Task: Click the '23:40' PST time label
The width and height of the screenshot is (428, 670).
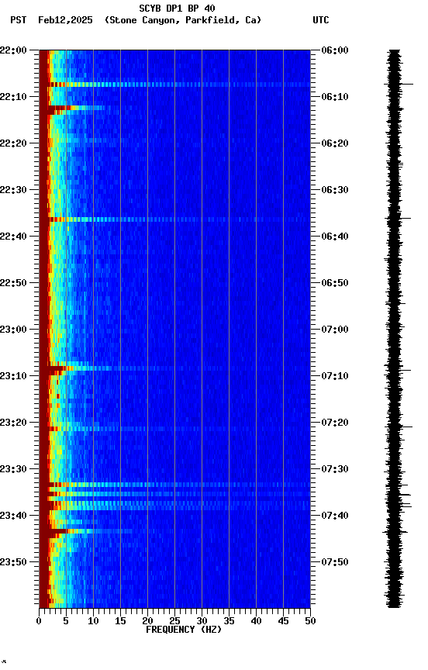Action: coord(13,516)
